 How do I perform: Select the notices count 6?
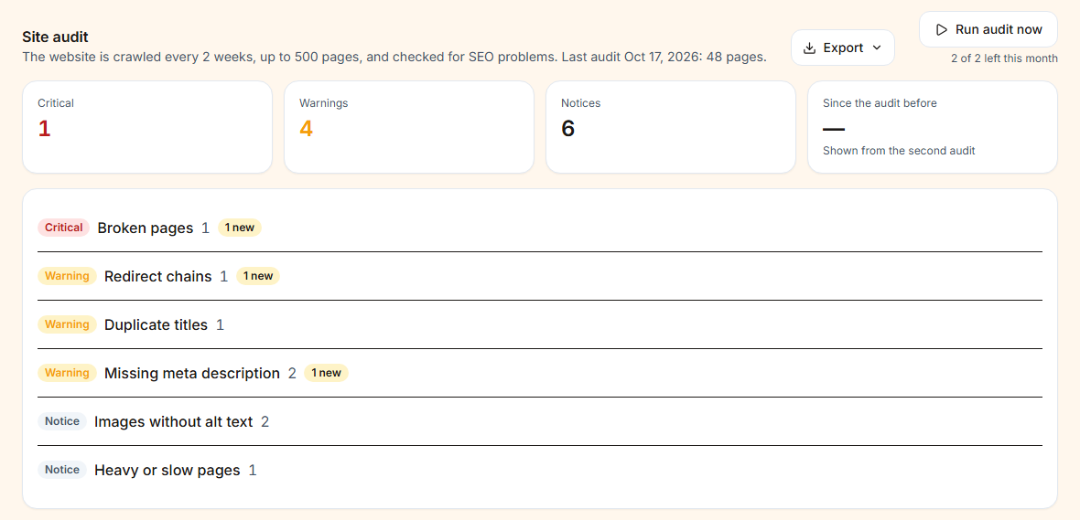pyautogui.click(x=567, y=129)
